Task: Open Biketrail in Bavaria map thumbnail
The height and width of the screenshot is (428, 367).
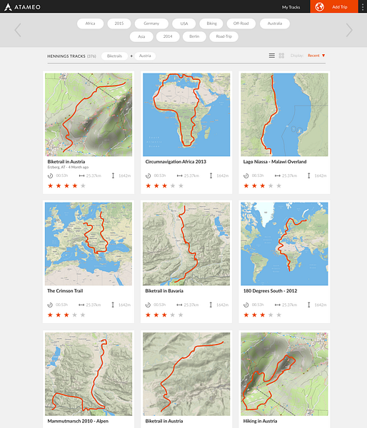Action: (186, 244)
